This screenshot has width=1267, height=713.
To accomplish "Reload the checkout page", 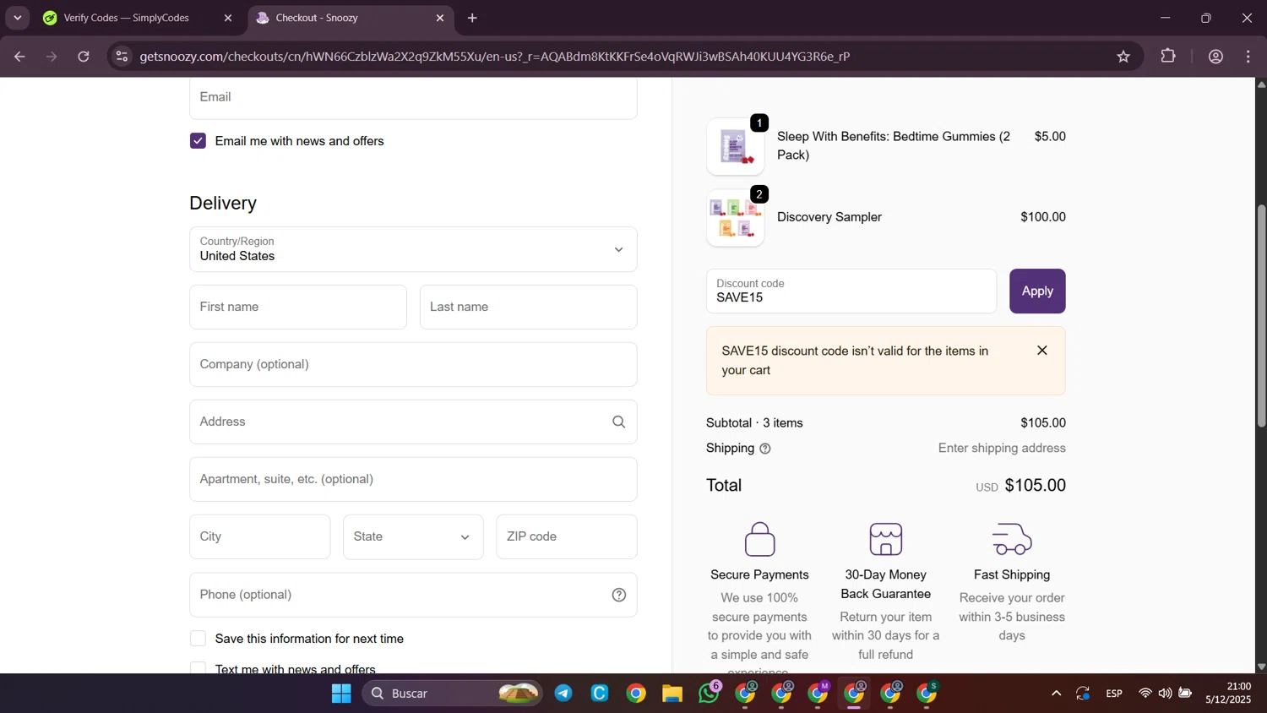I will click(84, 57).
